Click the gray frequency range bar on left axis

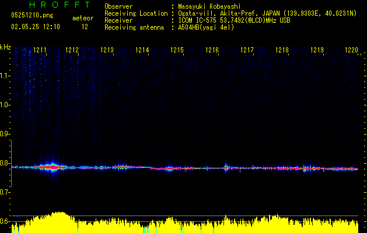tap(11, 163)
